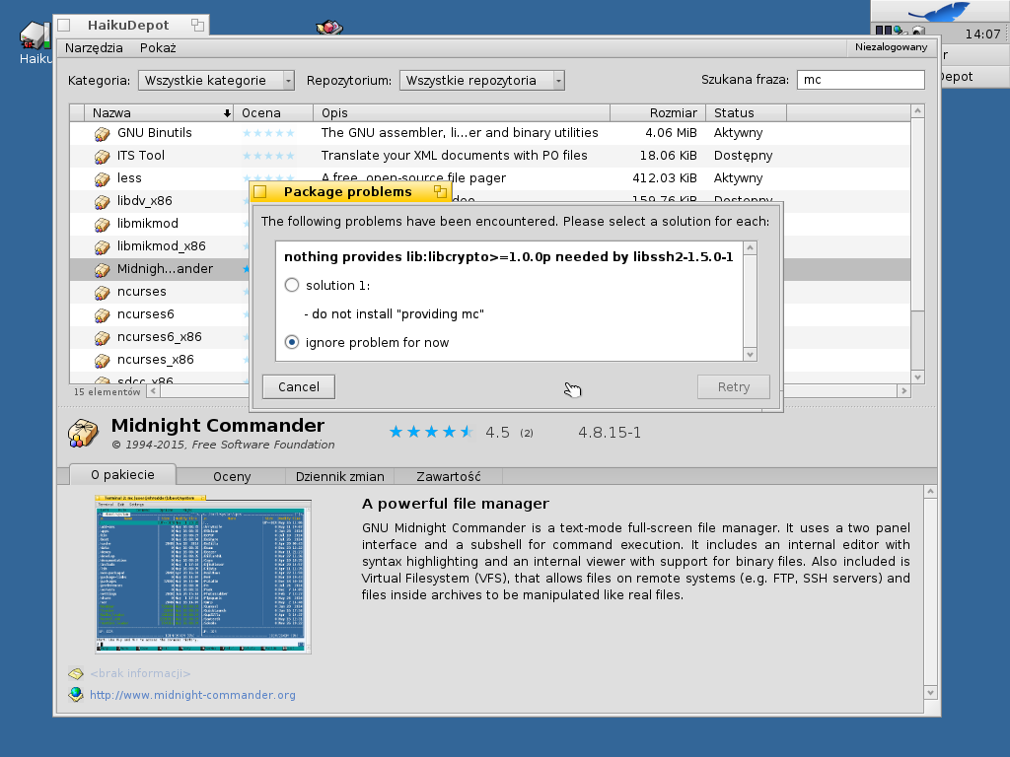This screenshot has height=757, width=1010.
Task: Select the solution 1 radio button
Action: tap(292, 285)
